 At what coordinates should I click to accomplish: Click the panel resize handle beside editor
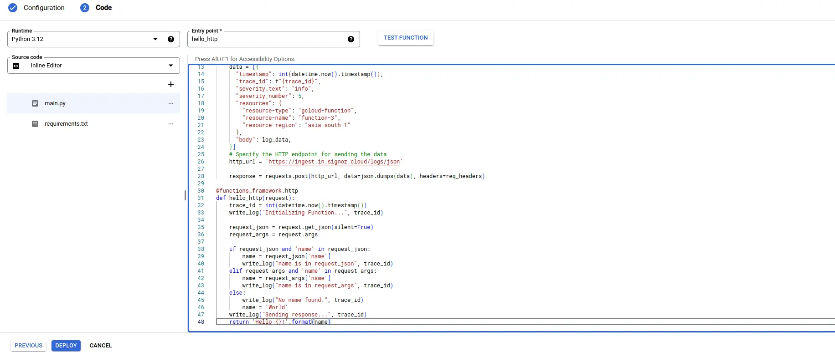click(185, 195)
